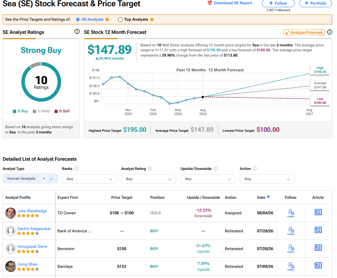Remove the Human Analysts filter with X

(44, 178)
